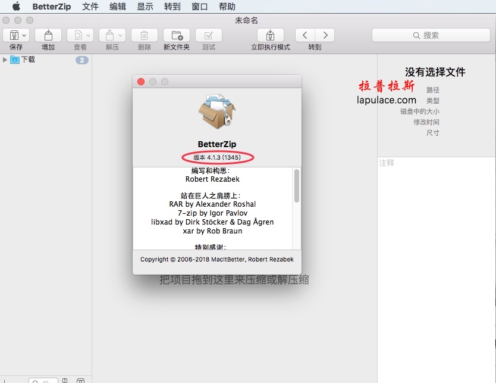
Task: Close the BetterZip About dialog
Action: point(141,82)
